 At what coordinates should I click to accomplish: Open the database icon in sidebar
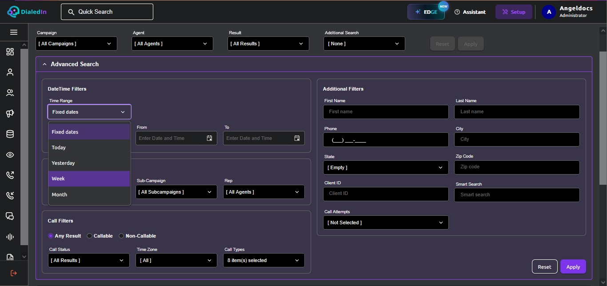(x=10, y=134)
